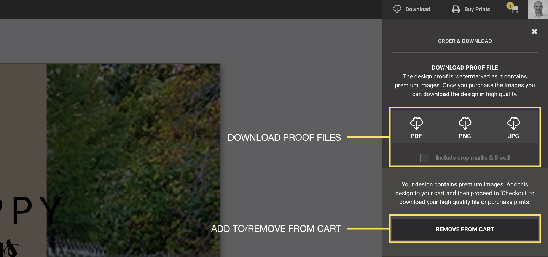Select the Download text in top bar
The width and height of the screenshot is (548, 257).
pos(417,10)
